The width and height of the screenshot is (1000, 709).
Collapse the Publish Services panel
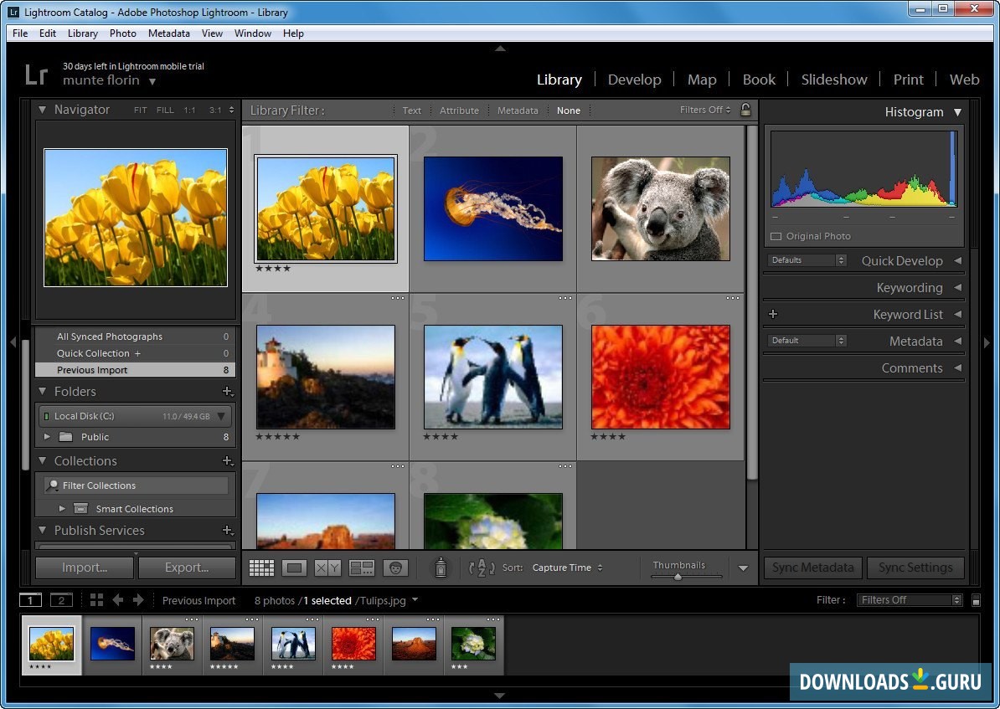pyautogui.click(x=41, y=530)
